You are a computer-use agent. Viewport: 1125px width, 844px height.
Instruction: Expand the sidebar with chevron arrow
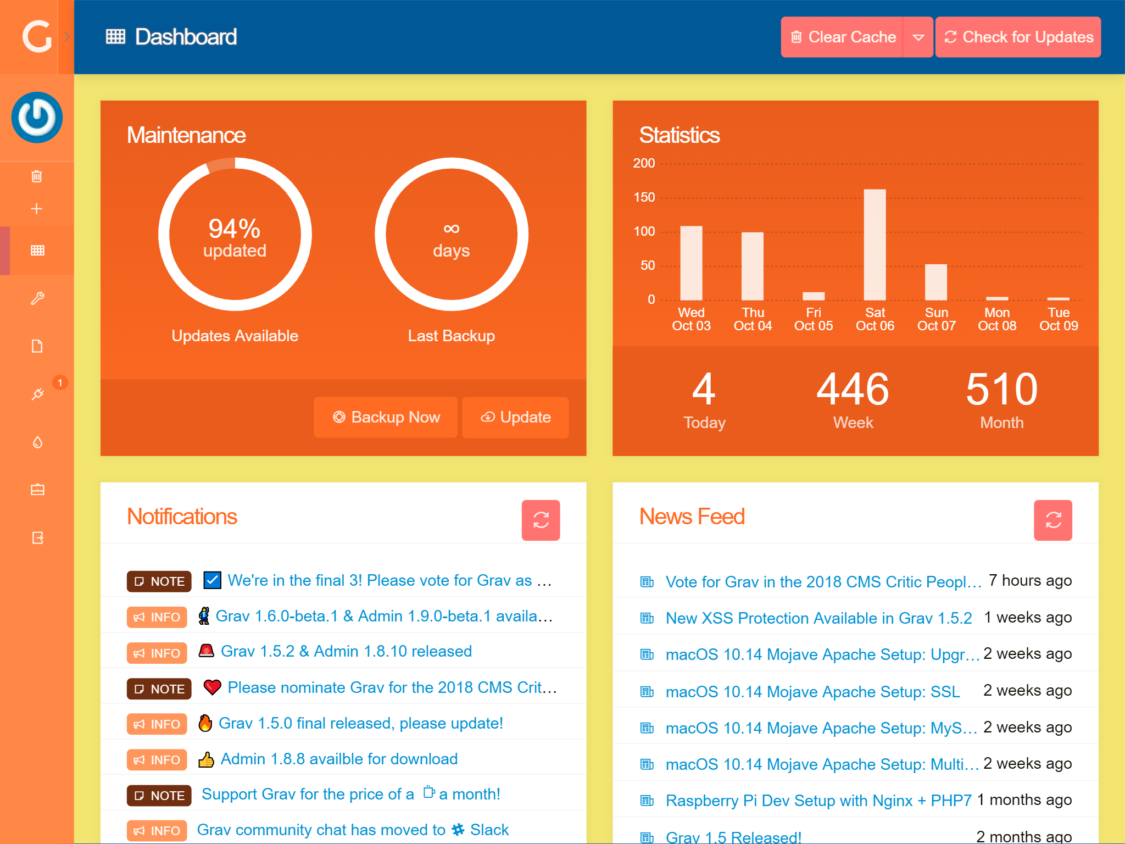click(x=66, y=37)
